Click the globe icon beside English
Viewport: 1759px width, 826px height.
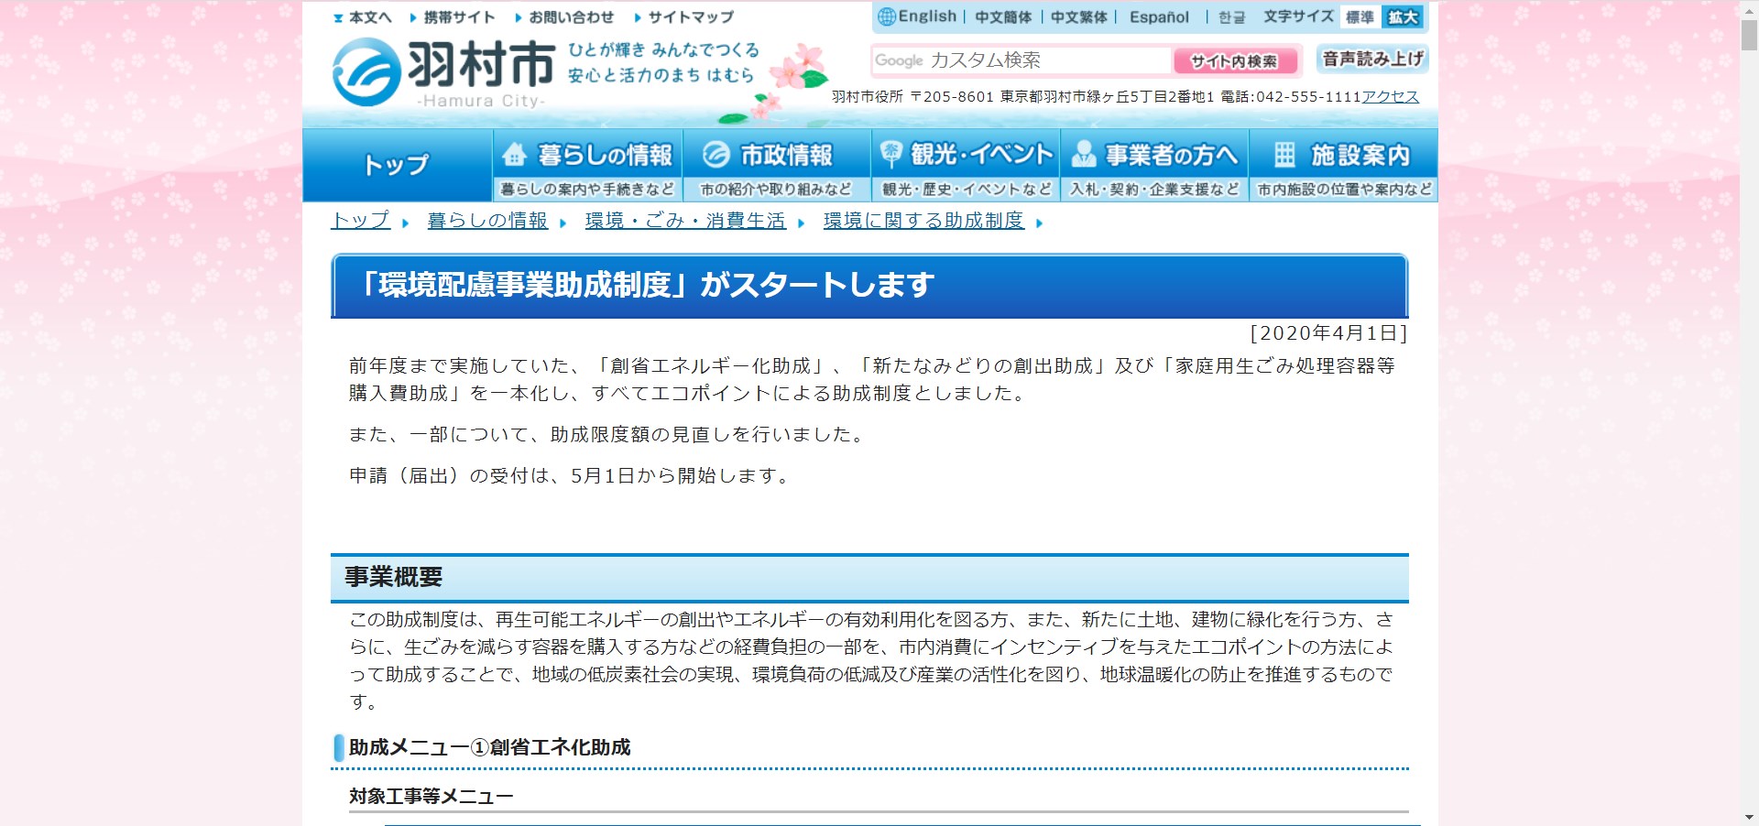click(x=886, y=16)
